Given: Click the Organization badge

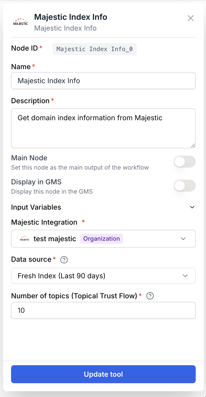Looking at the screenshot, I should [x=102, y=239].
